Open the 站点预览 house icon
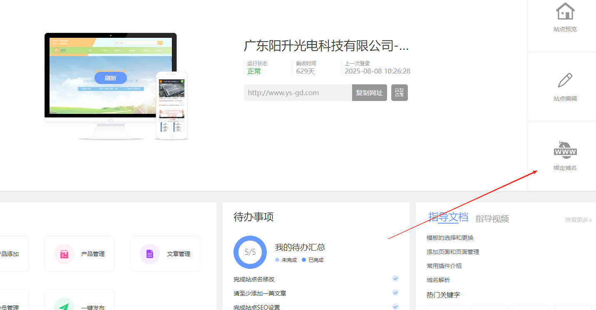 [x=565, y=11]
